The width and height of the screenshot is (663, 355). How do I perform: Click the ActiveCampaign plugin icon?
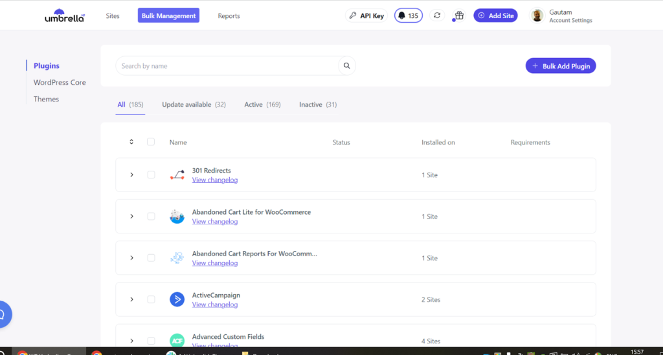coord(177,299)
